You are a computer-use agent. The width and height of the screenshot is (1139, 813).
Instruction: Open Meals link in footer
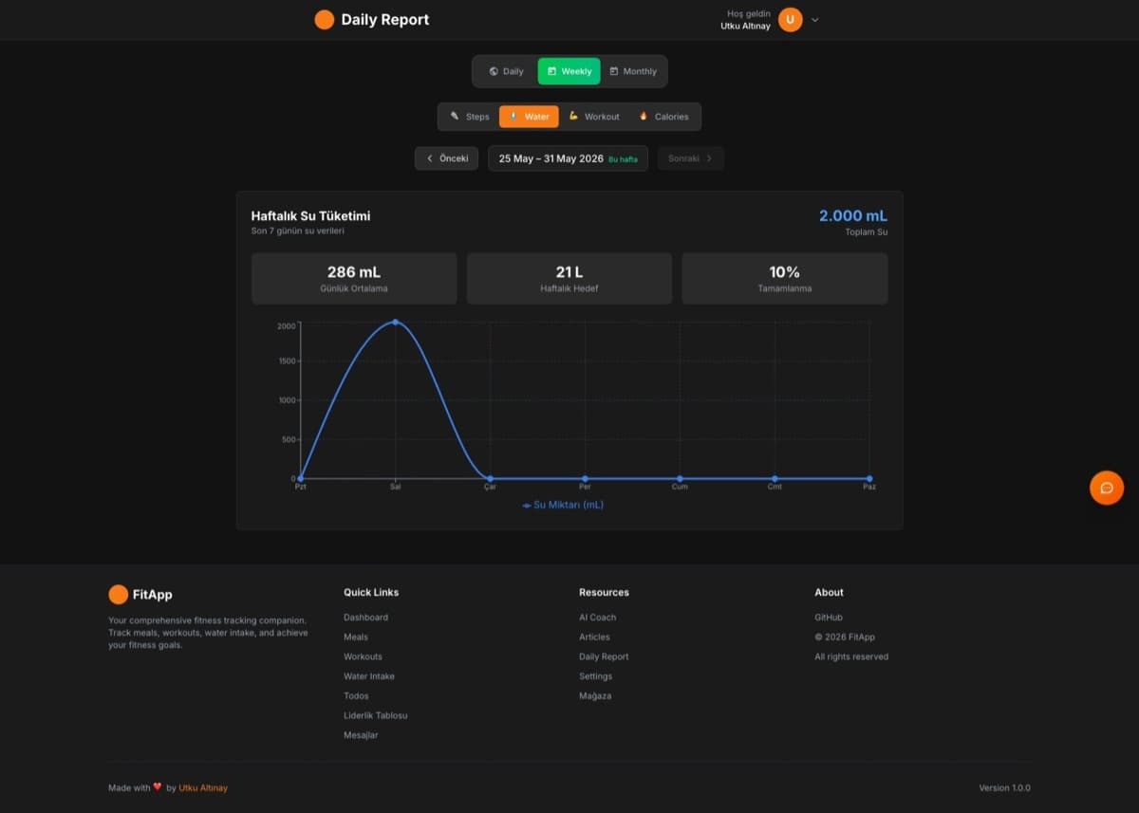click(356, 637)
